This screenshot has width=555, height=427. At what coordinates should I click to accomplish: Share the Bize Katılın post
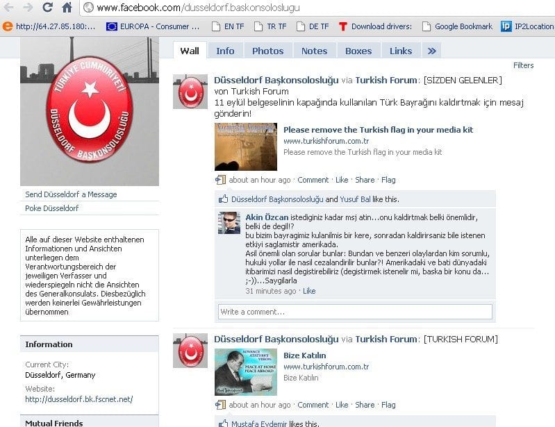[365, 405]
